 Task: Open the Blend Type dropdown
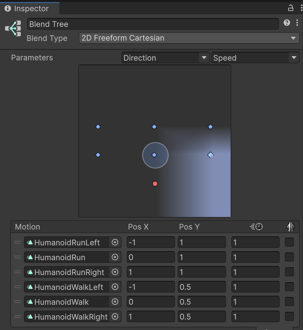point(189,38)
